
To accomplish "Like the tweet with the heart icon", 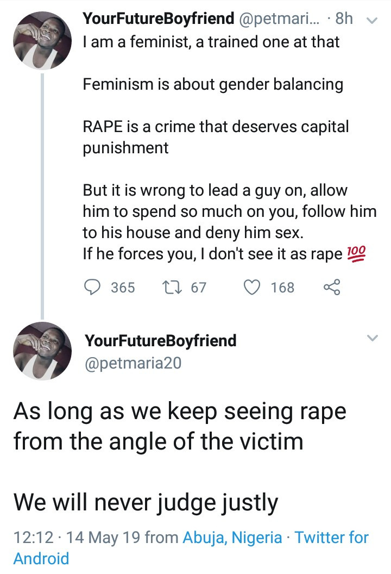I will coord(252,287).
